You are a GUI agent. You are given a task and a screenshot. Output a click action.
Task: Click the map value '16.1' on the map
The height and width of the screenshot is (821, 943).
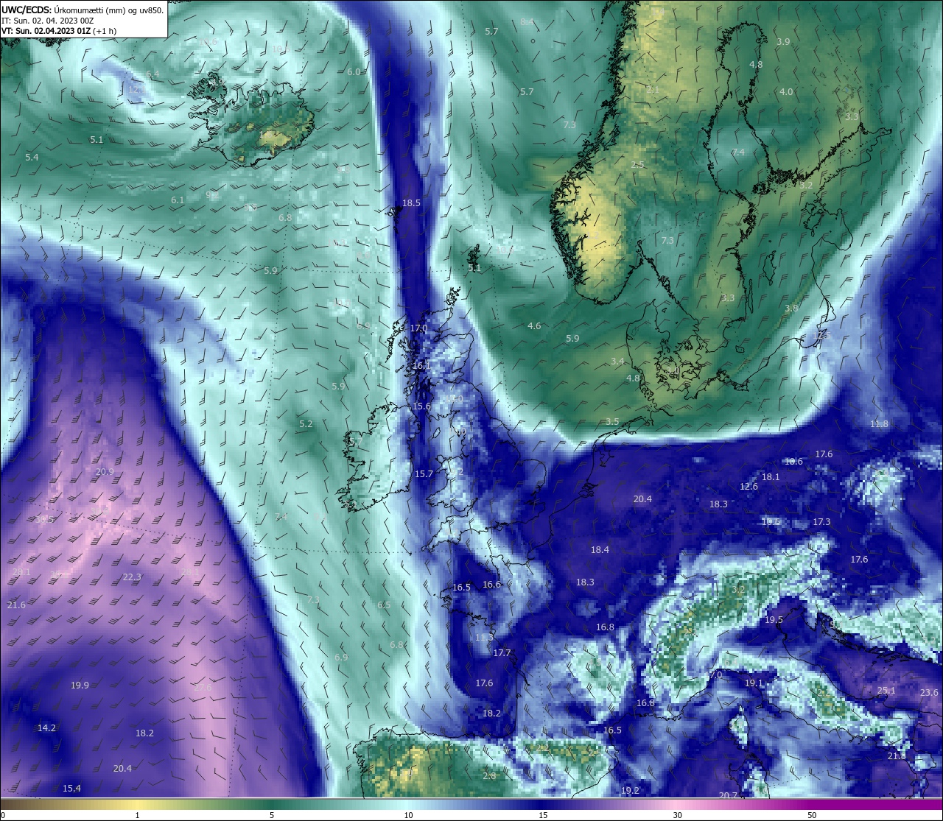click(x=421, y=365)
